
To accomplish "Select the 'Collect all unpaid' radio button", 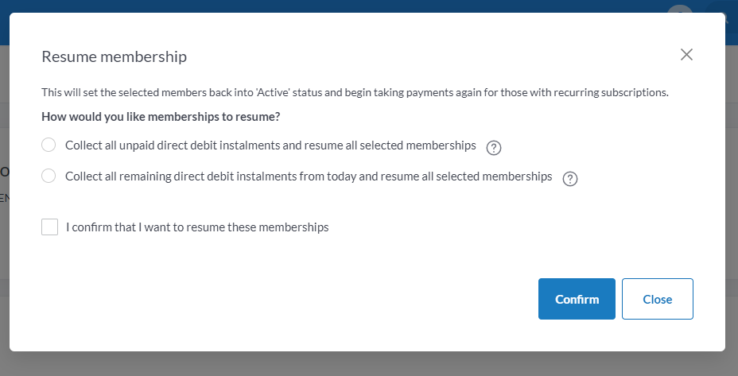I will (x=49, y=145).
